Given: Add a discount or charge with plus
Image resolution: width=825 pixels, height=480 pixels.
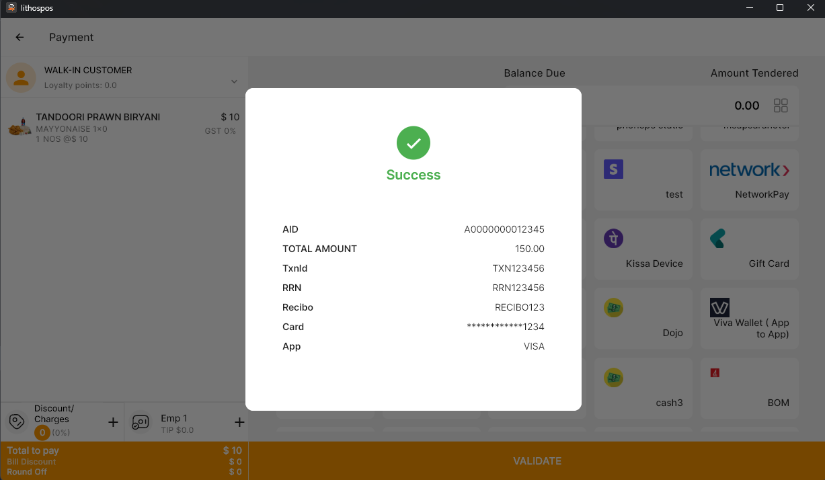Looking at the screenshot, I should tap(113, 422).
